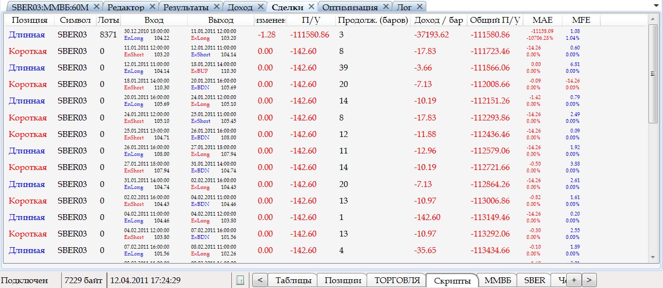Image resolution: width=663 pixels, height=288 pixels.
Task: Switch to the Таблицы bottom tab
Action: pyautogui.click(x=293, y=280)
